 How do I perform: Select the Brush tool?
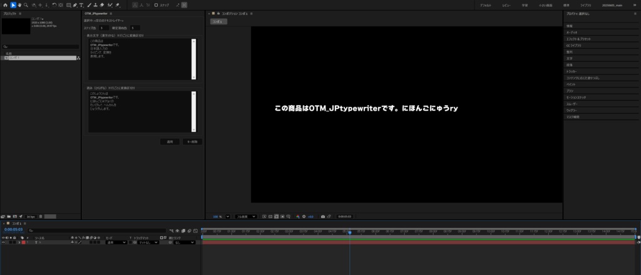coord(89,5)
